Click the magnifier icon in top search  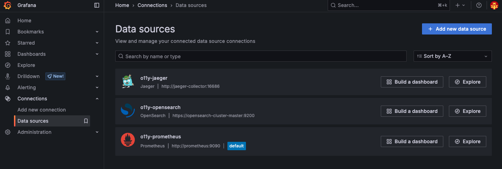(333, 5)
